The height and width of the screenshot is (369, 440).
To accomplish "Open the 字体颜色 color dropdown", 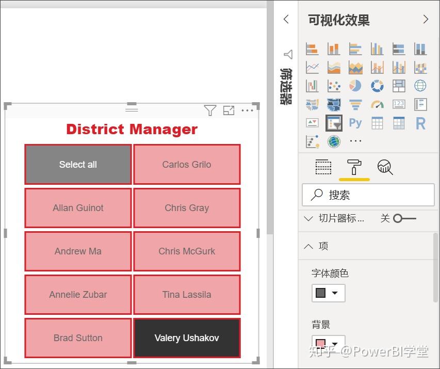I will click(328, 293).
